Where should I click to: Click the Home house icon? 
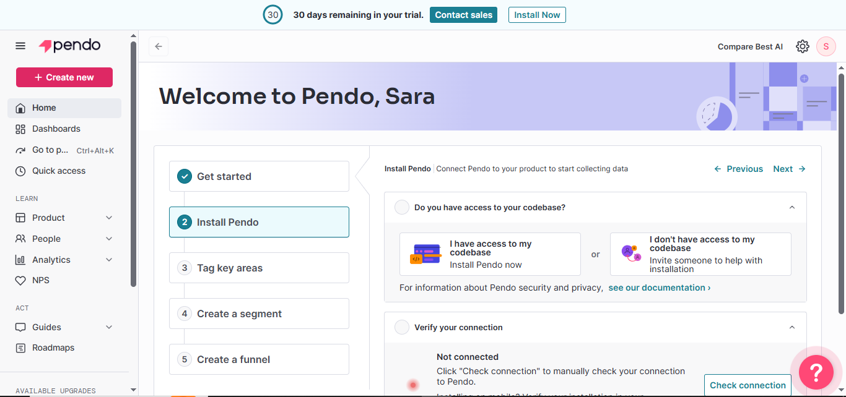(20, 108)
